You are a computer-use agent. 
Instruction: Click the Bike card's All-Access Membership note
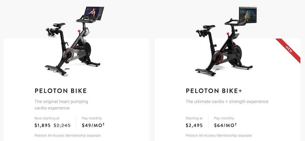[68, 136]
